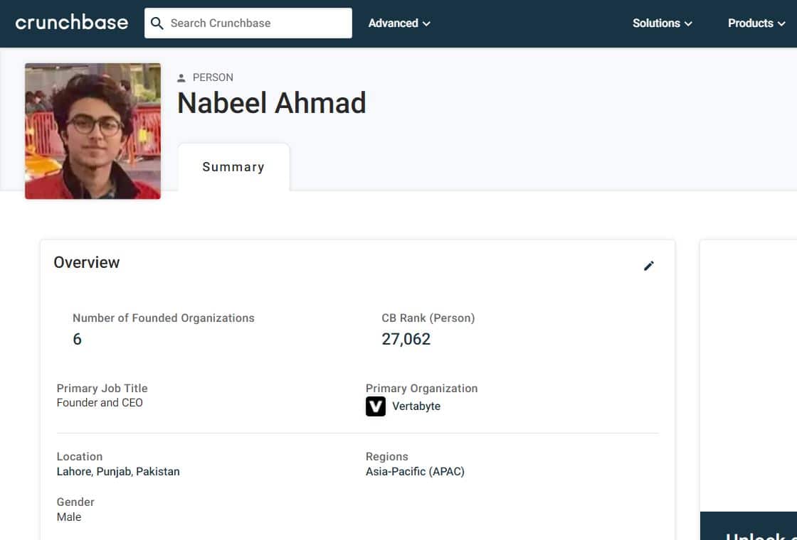Open the Products dropdown
Screen dimensions: 797x540
[x=757, y=23]
